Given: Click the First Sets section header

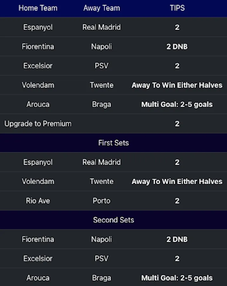Looking at the screenshot, I should point(113,143).
